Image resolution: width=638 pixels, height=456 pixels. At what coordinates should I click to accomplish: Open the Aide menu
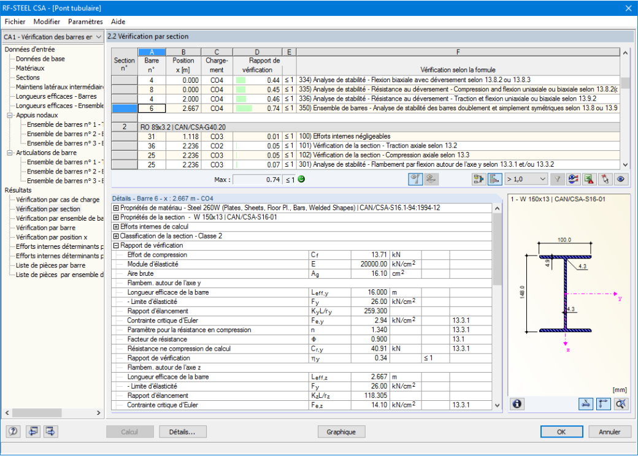pyautogui.click(x=118, y=21)
